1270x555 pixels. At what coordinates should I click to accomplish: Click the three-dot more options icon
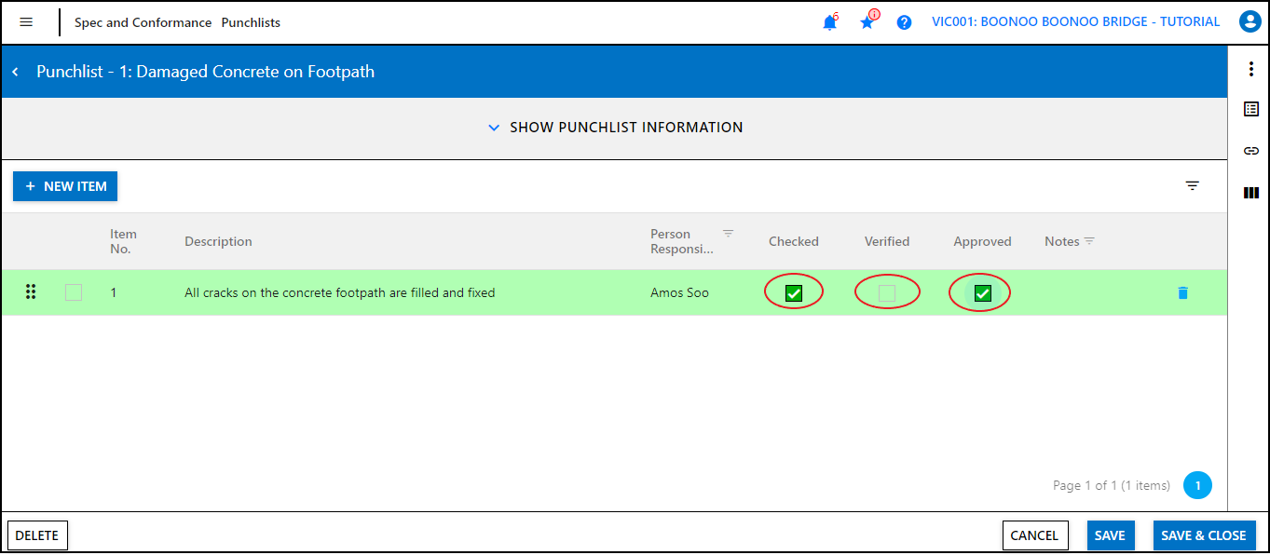click(1251, 69)
